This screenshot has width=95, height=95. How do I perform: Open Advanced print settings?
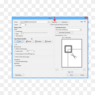[x=64, y=22]
